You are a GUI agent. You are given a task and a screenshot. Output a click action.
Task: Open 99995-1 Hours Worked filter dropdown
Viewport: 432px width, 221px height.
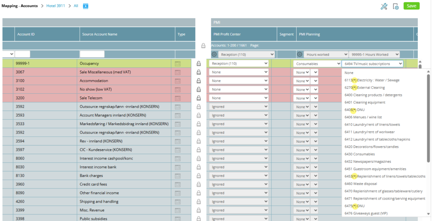pyautogui.click(x=374, y=55)
